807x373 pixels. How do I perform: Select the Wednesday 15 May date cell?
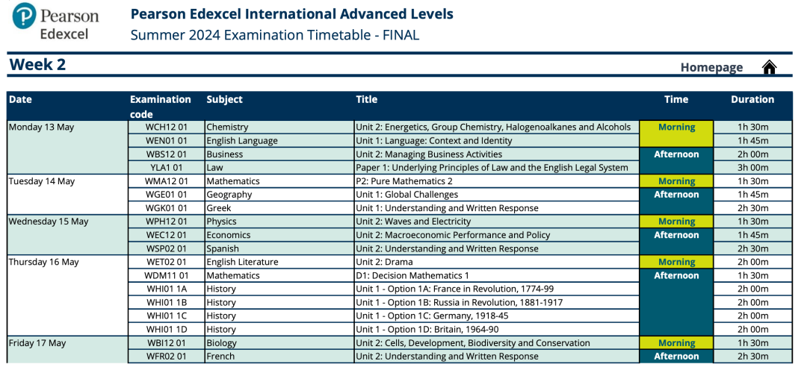click(67, 235)
